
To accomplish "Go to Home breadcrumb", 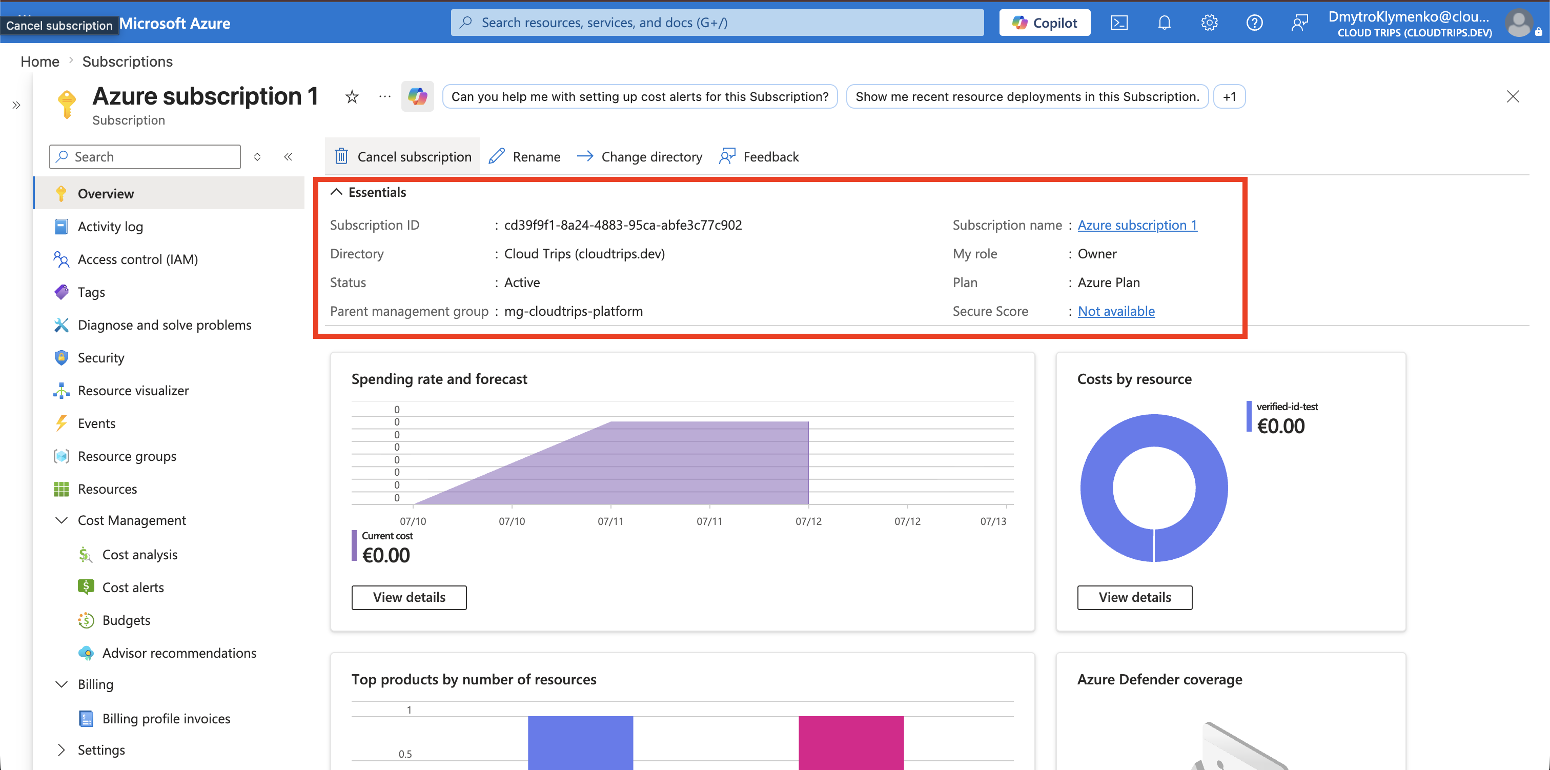I will [x=39, y=62].
